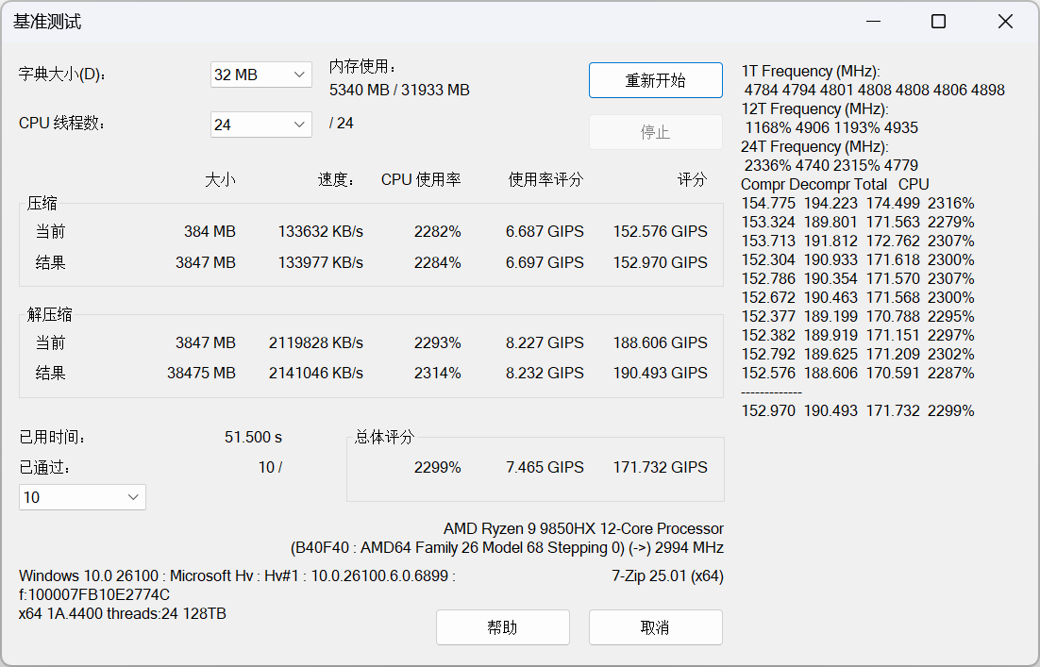Screen dimensions: 1040x667
Task: Maximize the benchmark window
Action: click(938, 22)
